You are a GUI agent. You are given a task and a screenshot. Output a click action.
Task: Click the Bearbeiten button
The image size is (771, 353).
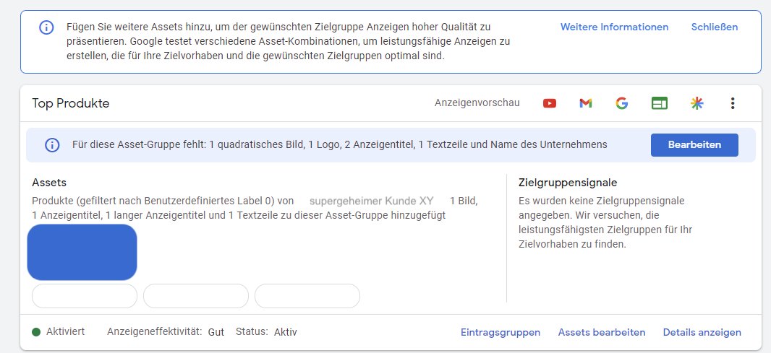click(694, 145)
